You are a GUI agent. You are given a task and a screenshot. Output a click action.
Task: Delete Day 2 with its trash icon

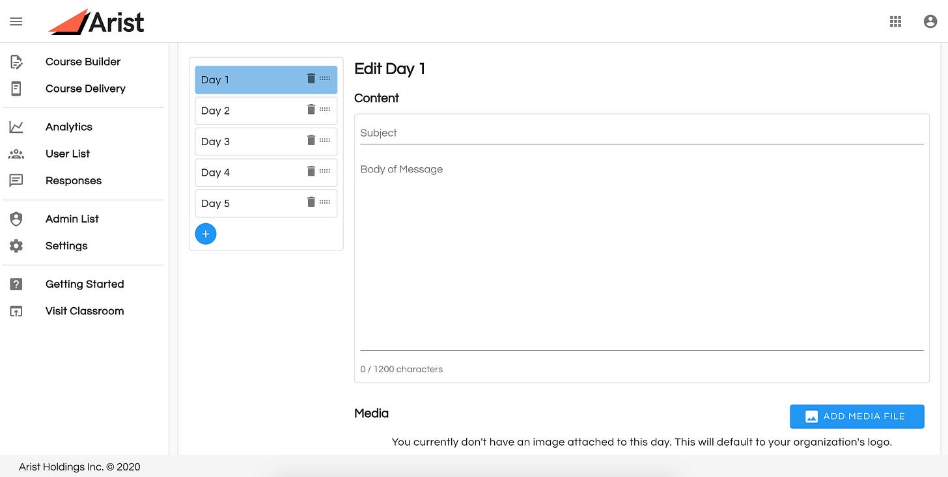coord(311,109)
